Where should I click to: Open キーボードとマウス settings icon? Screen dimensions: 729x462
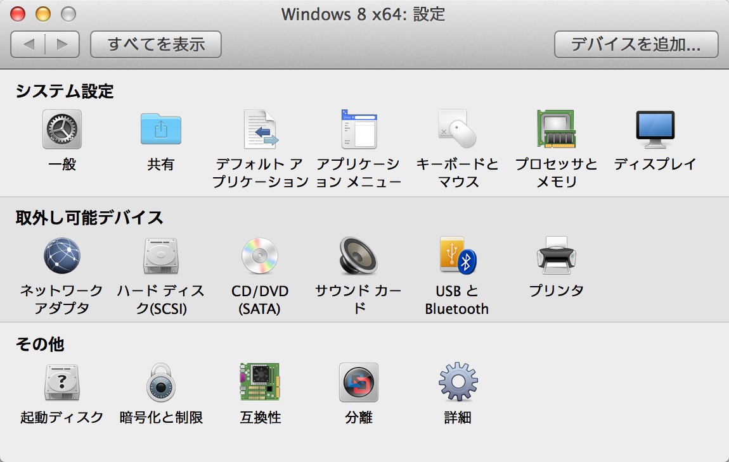point(458,128)
